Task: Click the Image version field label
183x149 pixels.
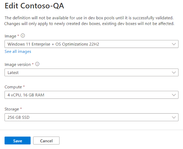Action: click(x=18, y=64)
